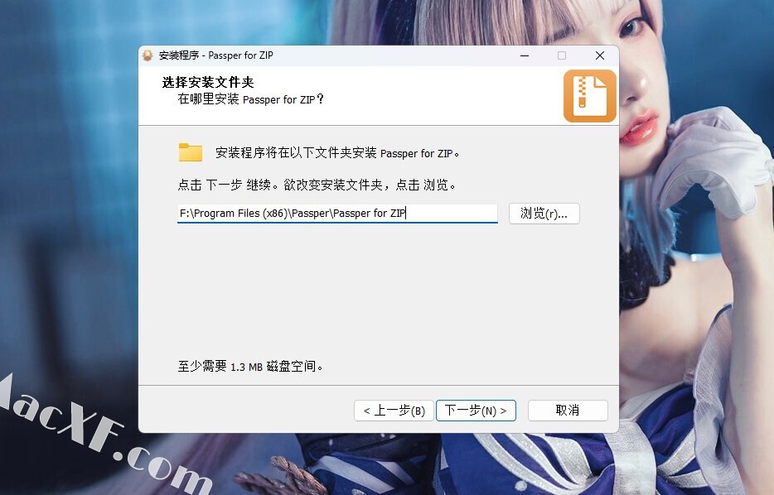The width and height of the screenshot is (774, 495).
Task: Click the window title 安装程序 - Passper for ZIP
Action: pyautogui.click(x=215, y=55)
